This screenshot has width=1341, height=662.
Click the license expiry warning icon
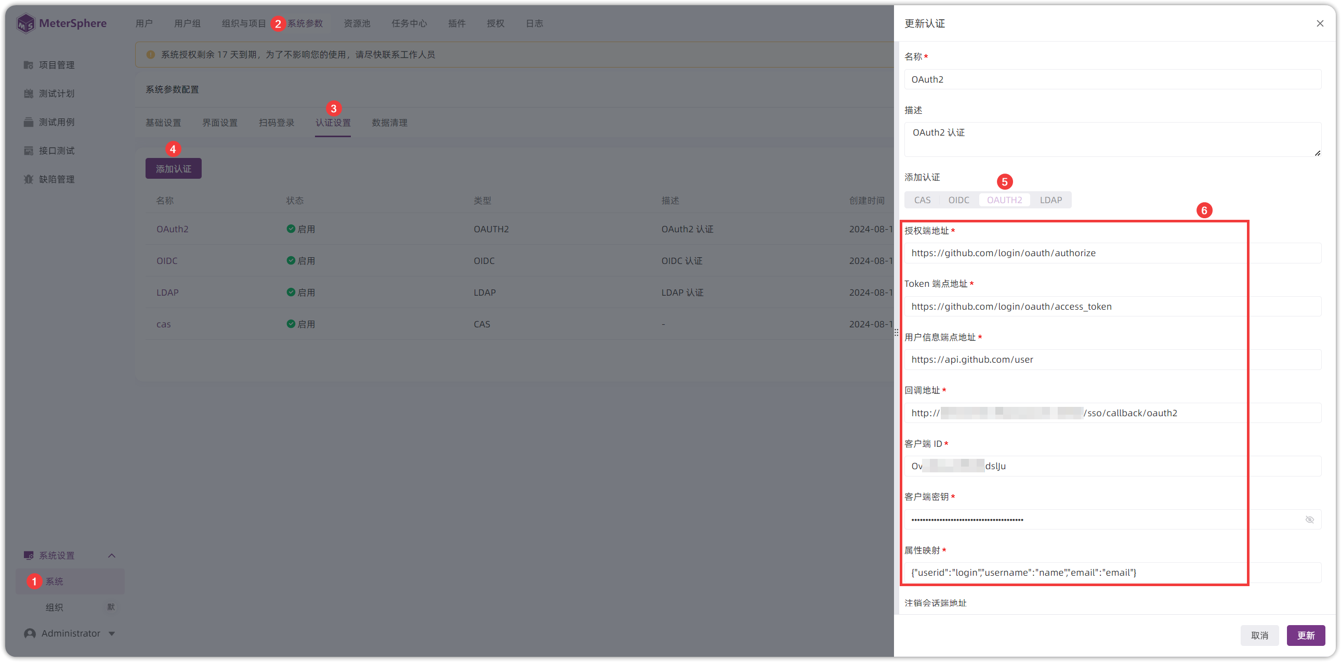(150, 55)
